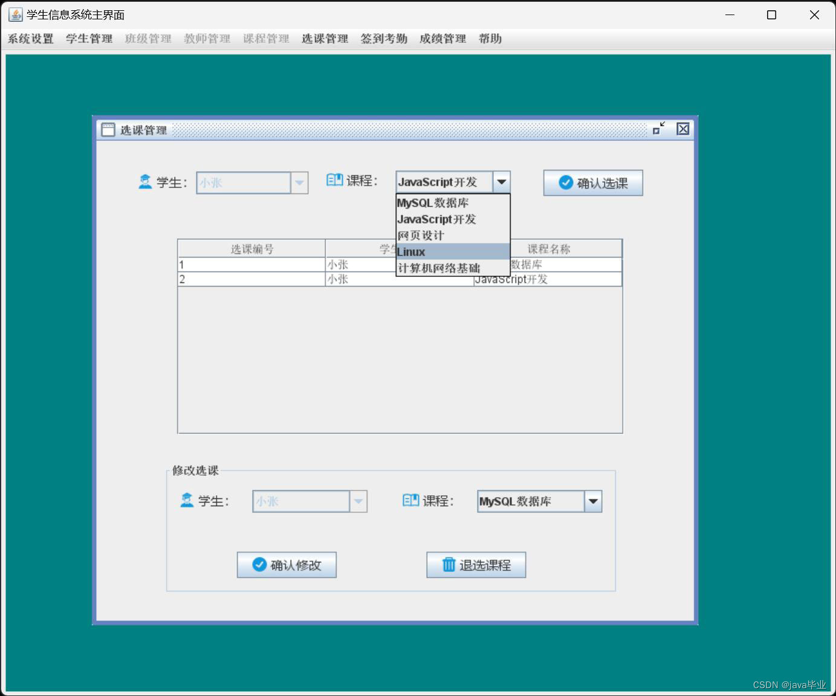Viewport: 836px width, 696px height.
Task: Select 网页设计 in the dropdown list
Action: coord(453,235)
